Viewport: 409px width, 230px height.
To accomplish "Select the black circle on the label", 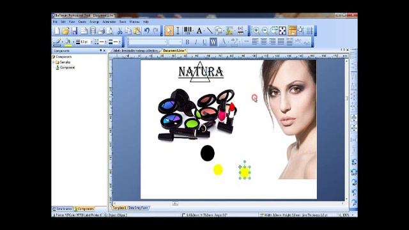I will (207, 153).
